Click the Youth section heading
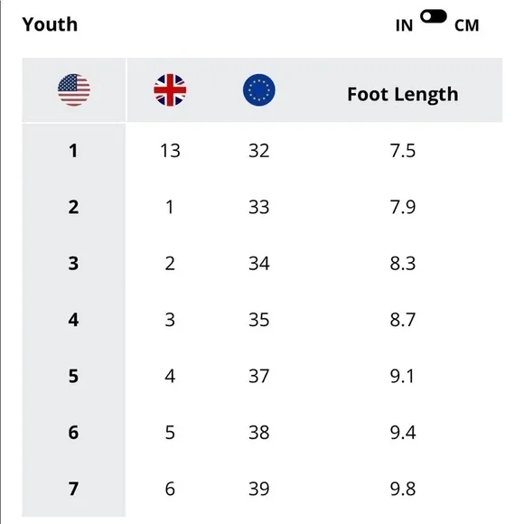 (50, 24)
